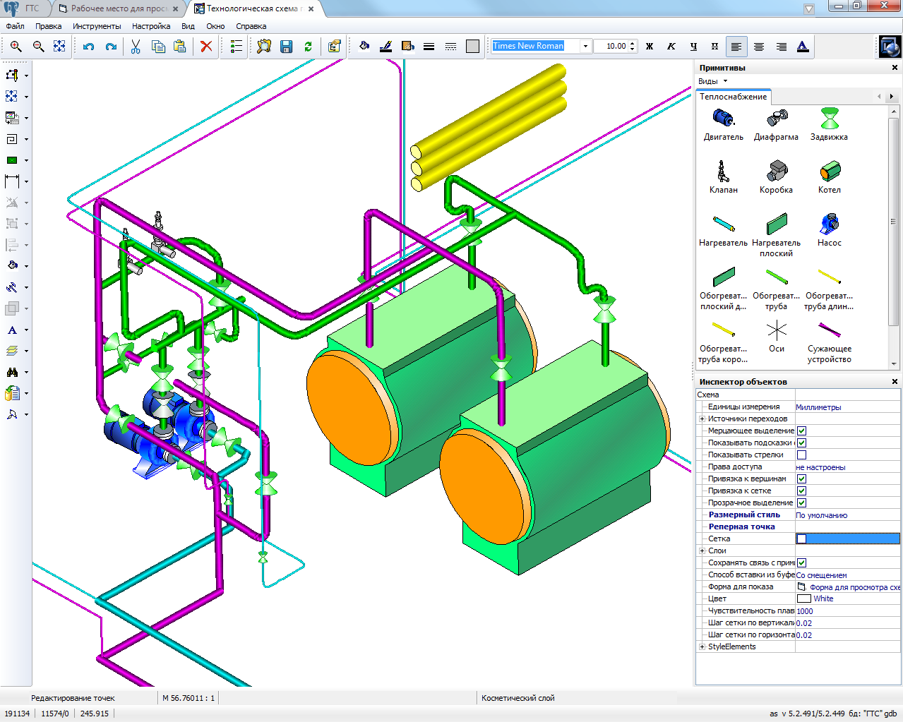Click the floppy disk save icon
Screen dimensions: 903x722
click(286, 47)
